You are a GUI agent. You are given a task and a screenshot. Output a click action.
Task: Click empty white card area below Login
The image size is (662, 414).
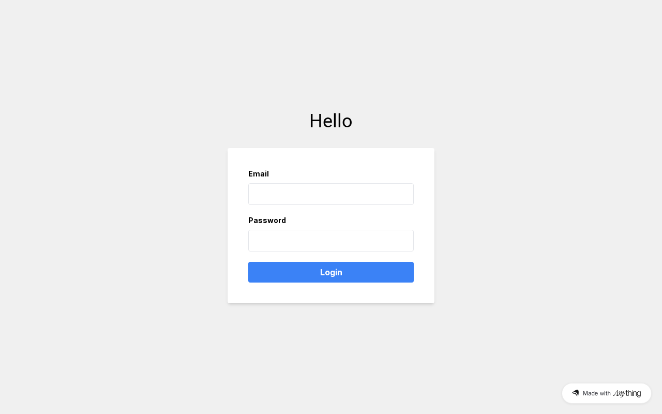point(331,293)
